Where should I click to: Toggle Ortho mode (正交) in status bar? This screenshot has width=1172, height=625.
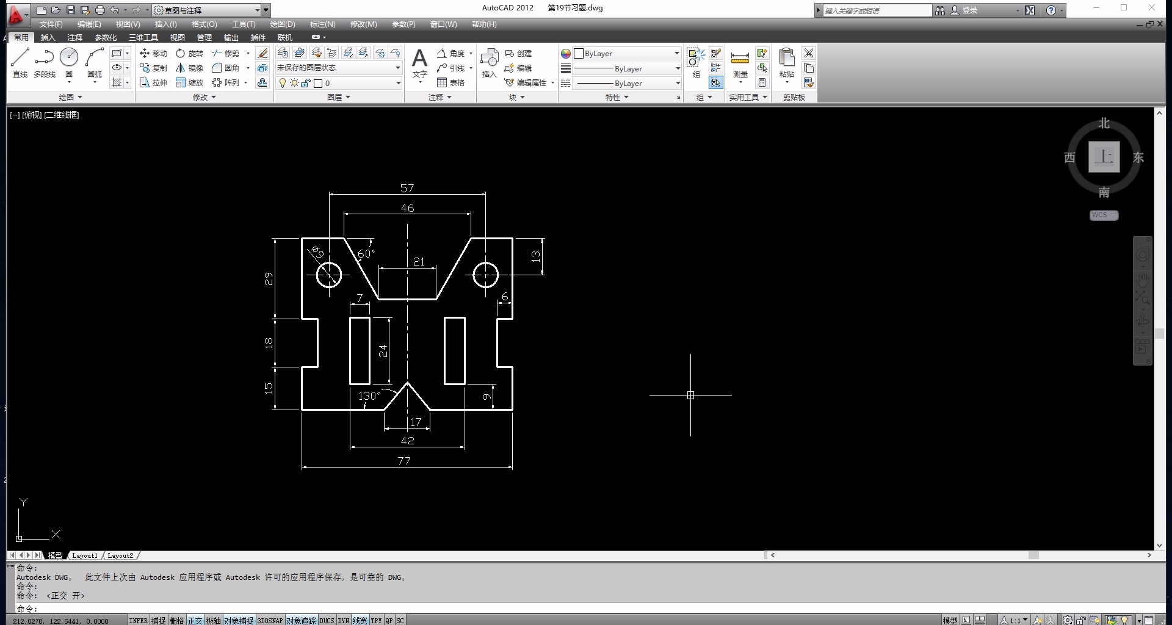click(x=195, y=621)
